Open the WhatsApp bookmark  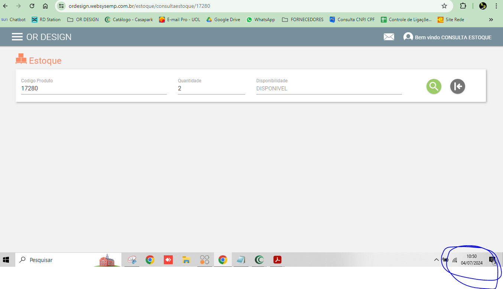pos(260,20)
